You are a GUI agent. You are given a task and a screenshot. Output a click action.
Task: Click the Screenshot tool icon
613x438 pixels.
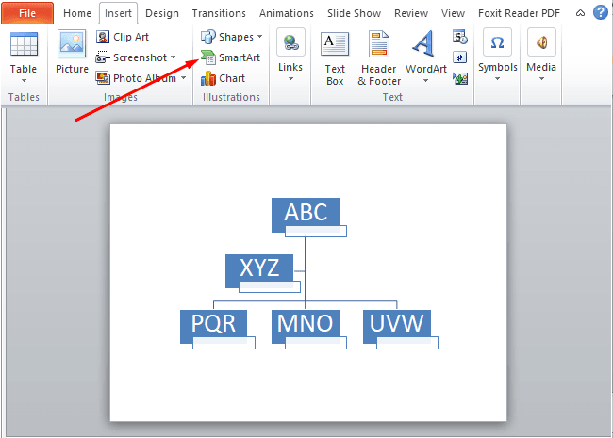tap(103, 57)
